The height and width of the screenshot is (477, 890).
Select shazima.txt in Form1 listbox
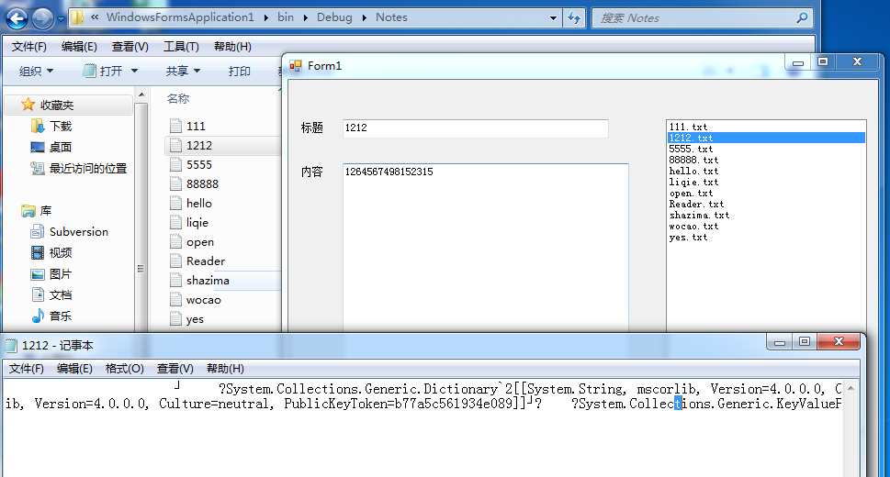[x=766, y=216]
